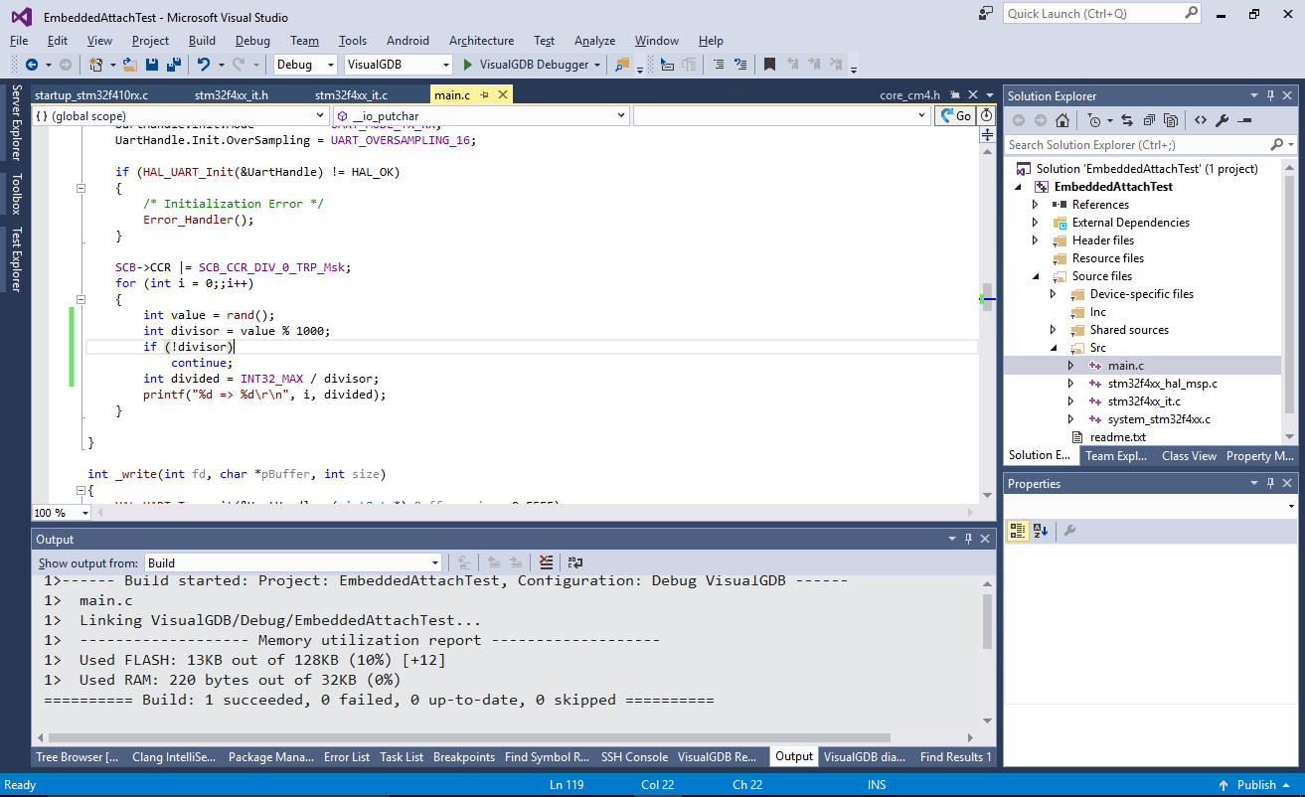1305x797 pixels.
Task: Toggle auto-hide pin on Output panel
Action: (967, 540)
